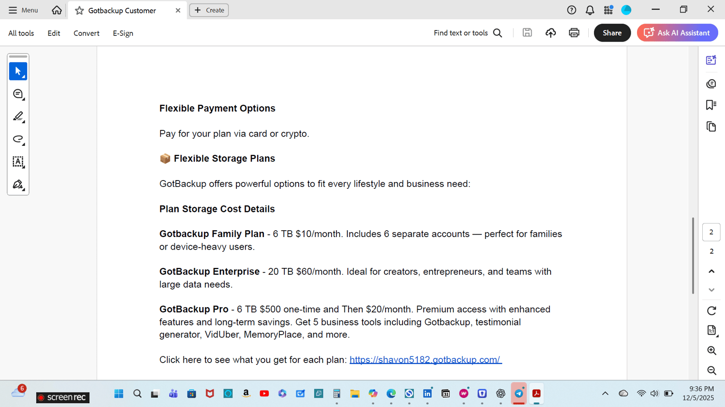Open the Edit menu
This screenshot has height=407, width=725.
coord(54,33)
